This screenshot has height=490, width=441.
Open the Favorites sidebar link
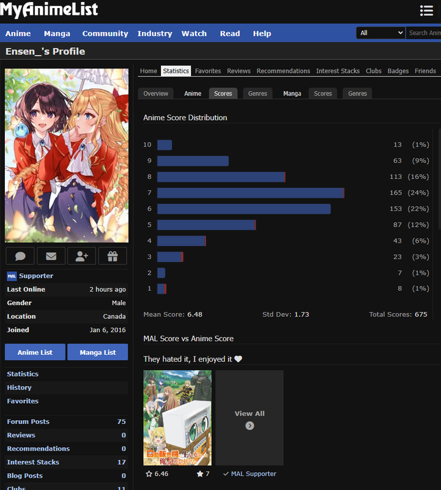tap(23, 401)
